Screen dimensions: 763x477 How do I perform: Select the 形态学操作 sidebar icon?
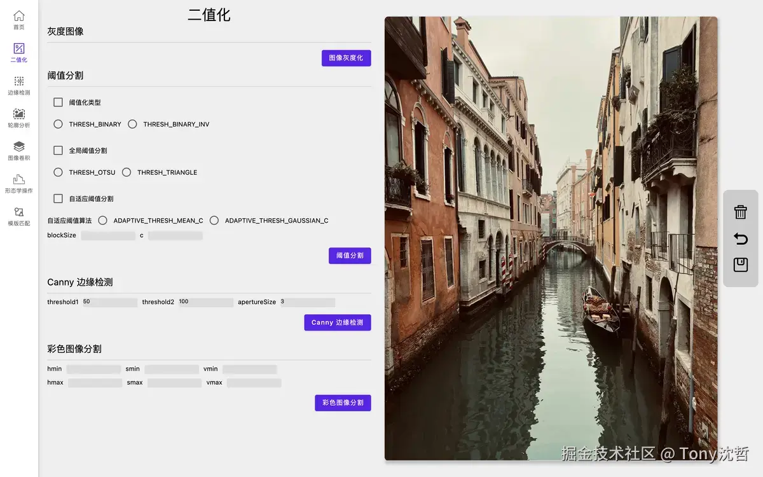18,183
